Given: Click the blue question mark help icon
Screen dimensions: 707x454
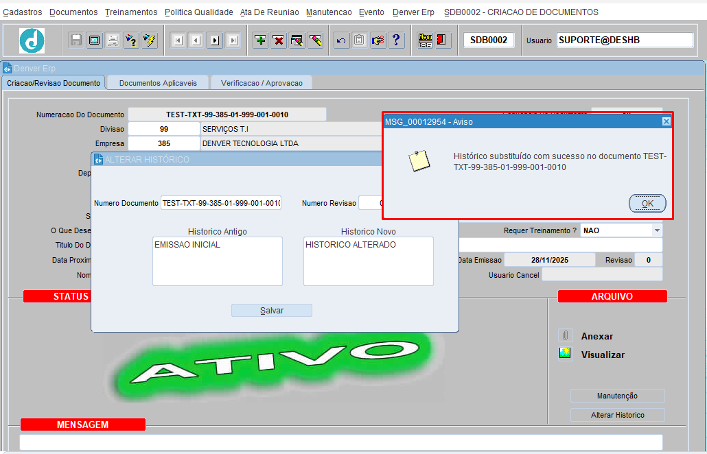Looking at the screenshot, I should 396,40.
